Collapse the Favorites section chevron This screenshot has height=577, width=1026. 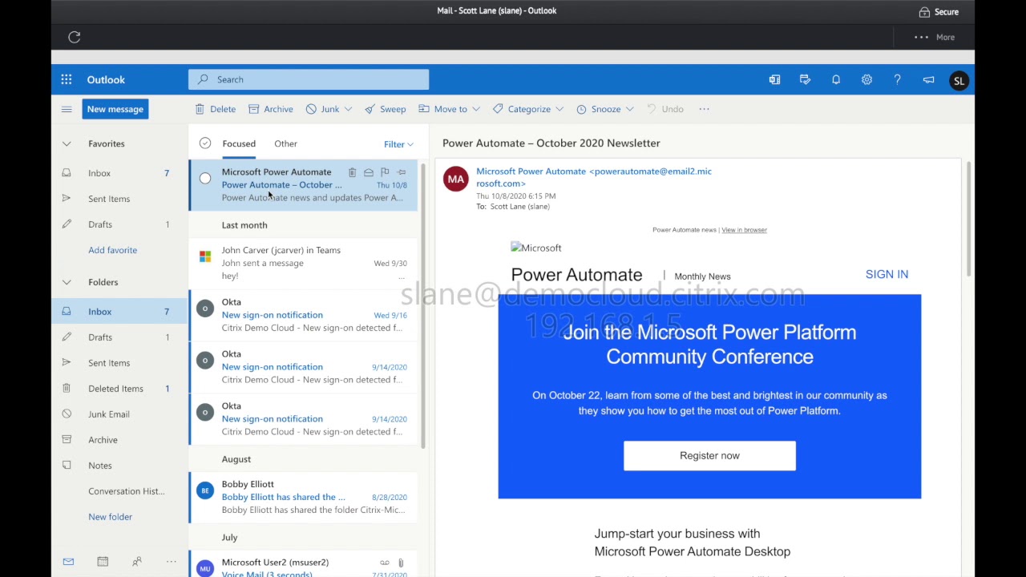click(x=67, y=143)
